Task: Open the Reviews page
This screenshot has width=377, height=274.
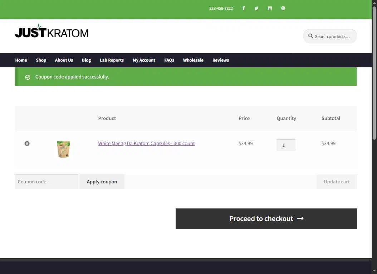Action: (x=221, y=60)
